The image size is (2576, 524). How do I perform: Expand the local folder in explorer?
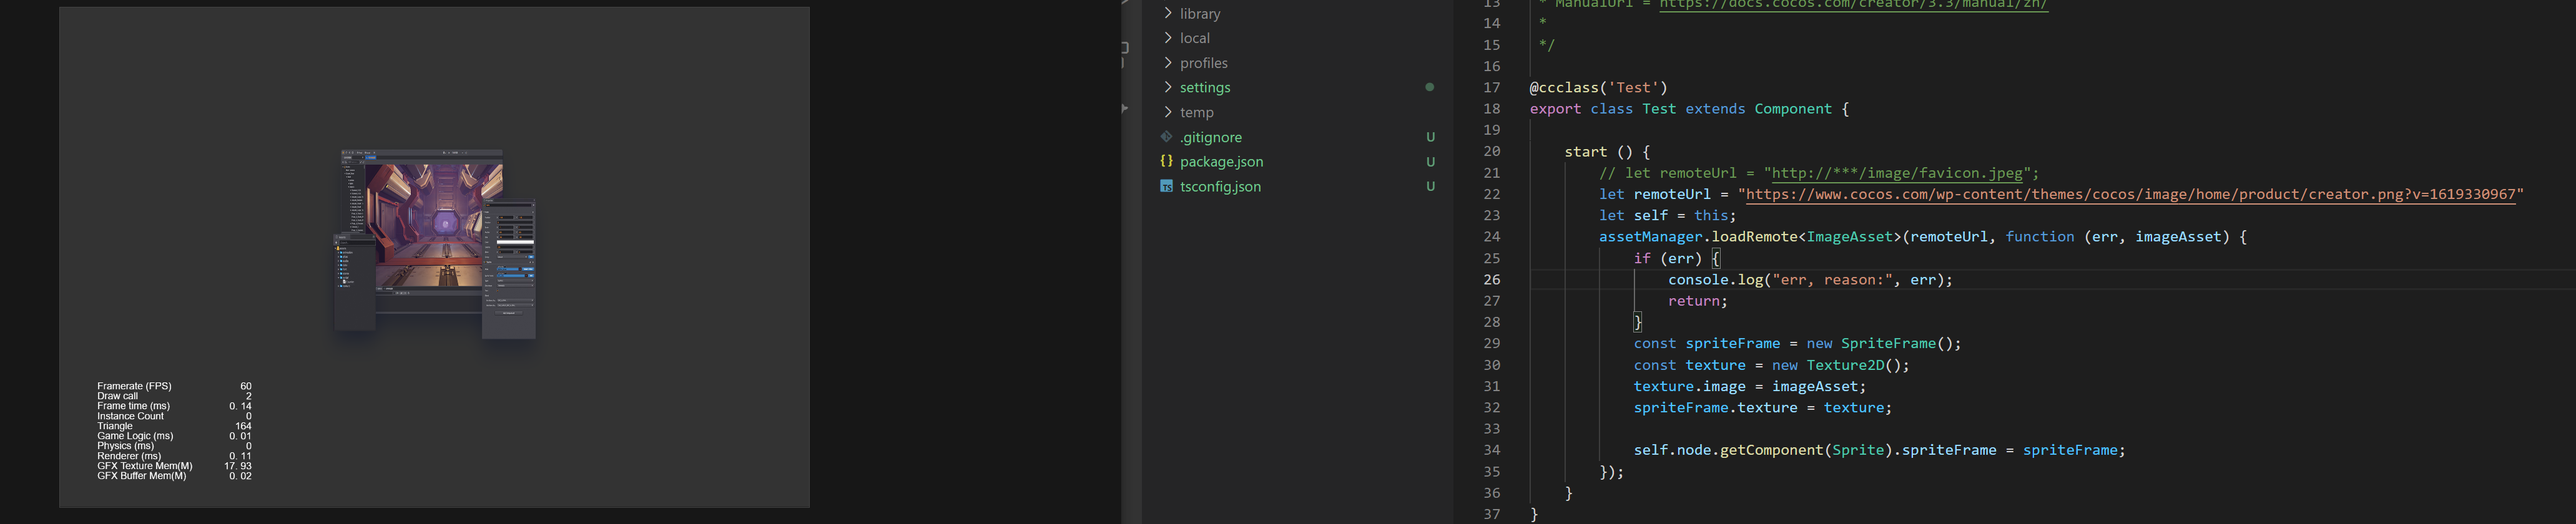click(x=1194, y=38)
